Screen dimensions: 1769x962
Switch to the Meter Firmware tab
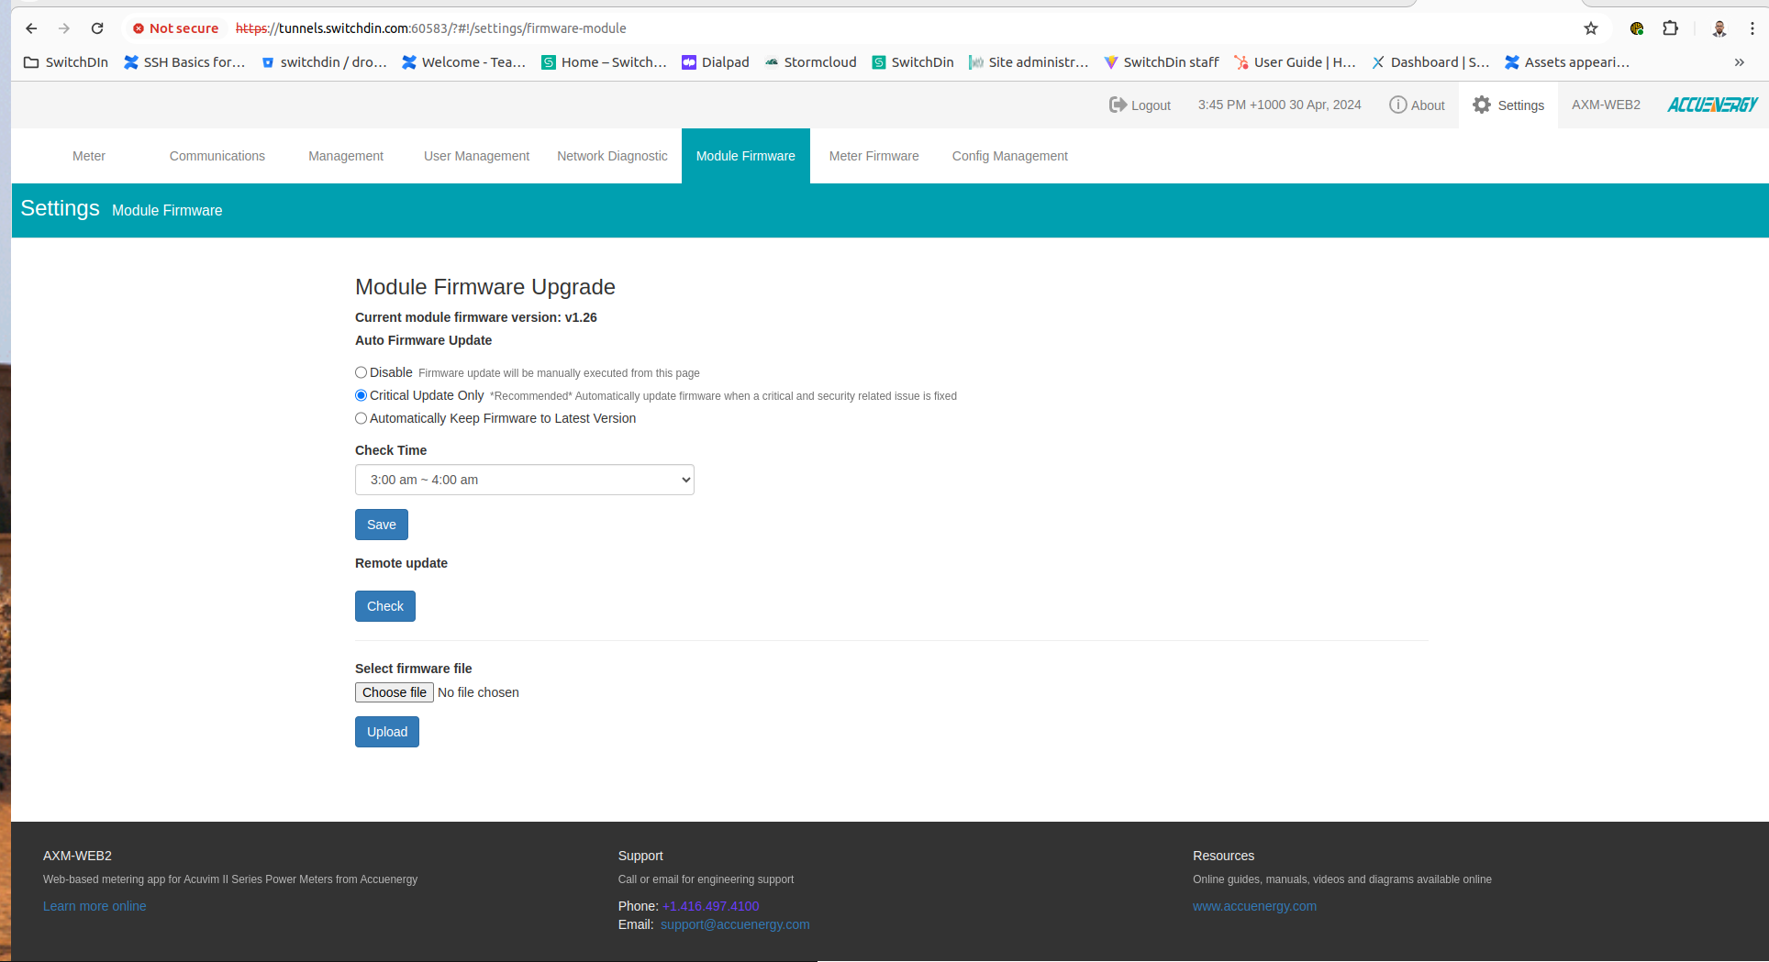pyautogui.click(x=874, y=156)
